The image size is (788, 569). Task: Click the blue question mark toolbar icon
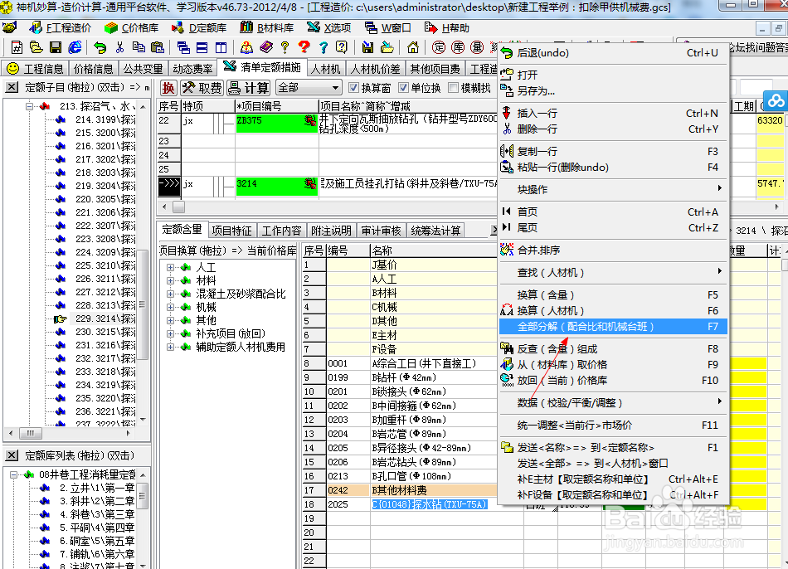click(323, 47)
